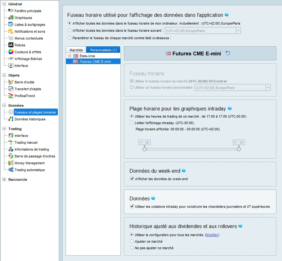Open the custom market time zone dropdown arrow
The image size is (282, 261).
(x=268, y=87)
